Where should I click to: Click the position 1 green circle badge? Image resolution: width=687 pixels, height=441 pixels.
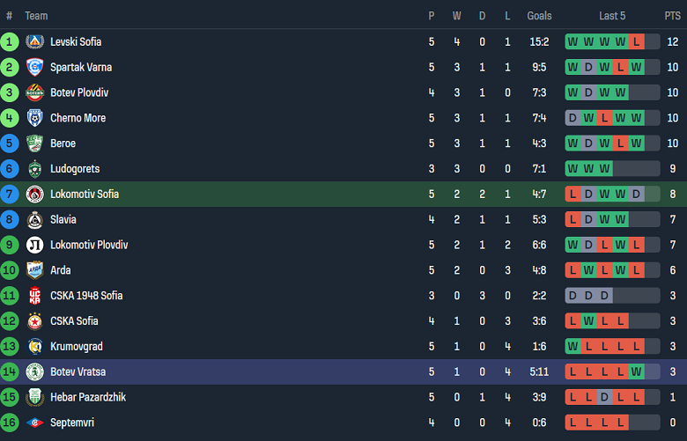tap(9, 42)
